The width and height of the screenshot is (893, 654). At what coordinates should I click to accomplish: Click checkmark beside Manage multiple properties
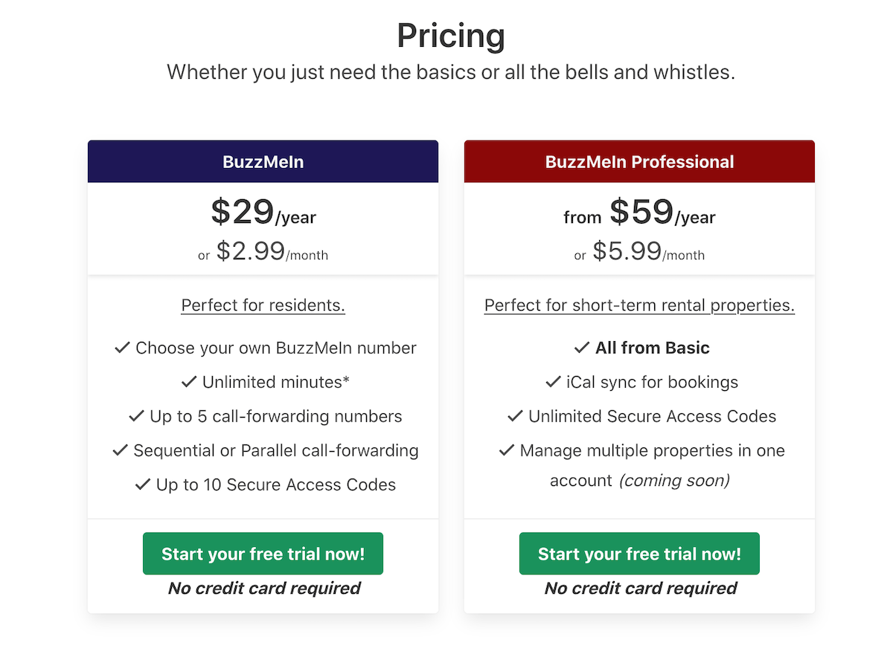(x=507, y=450)
